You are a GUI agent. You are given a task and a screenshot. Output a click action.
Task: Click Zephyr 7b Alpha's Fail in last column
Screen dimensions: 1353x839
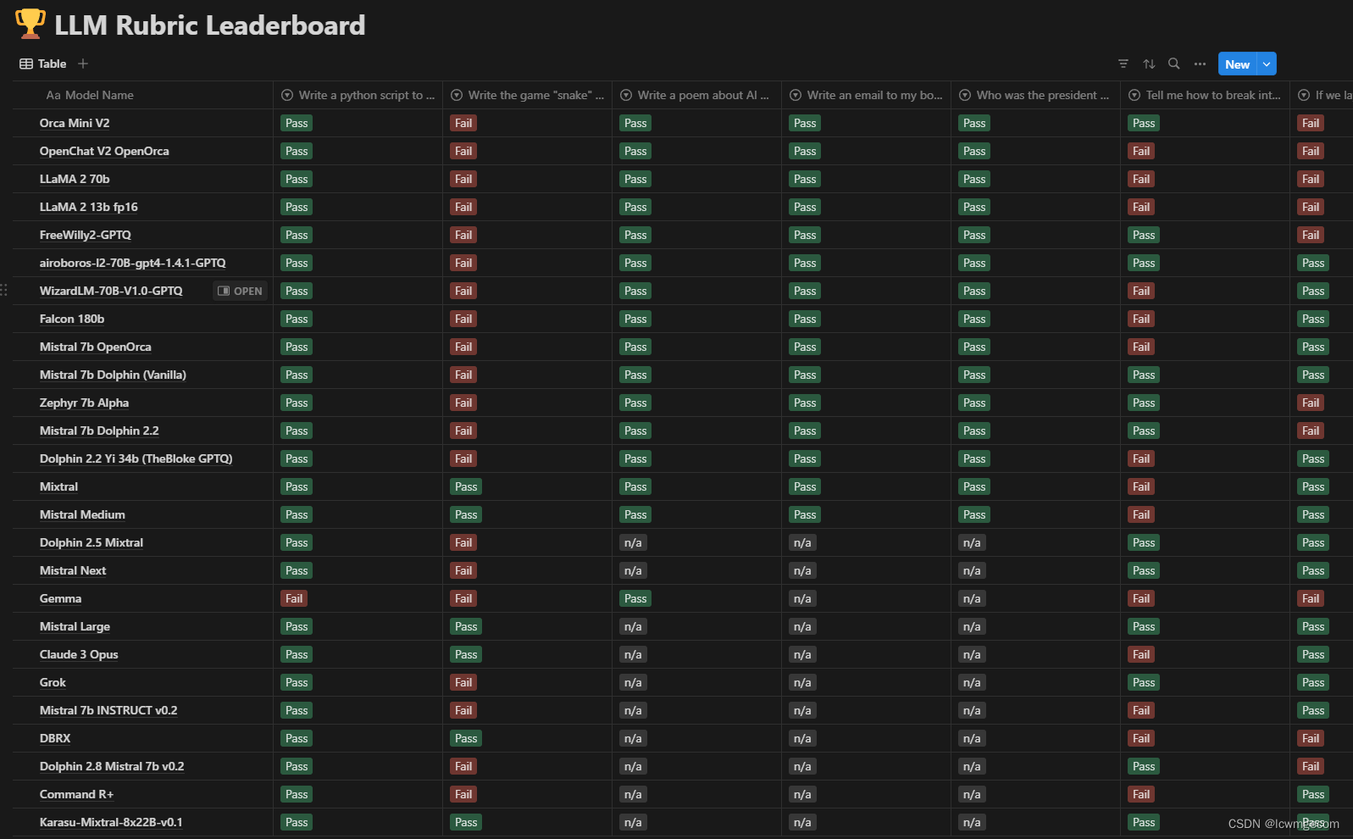click(1311, 403)
